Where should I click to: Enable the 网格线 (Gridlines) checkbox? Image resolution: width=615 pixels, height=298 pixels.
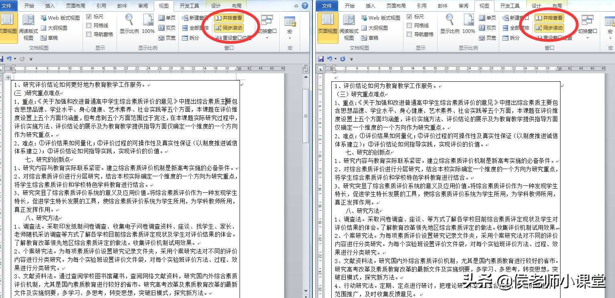click(89, 25)
